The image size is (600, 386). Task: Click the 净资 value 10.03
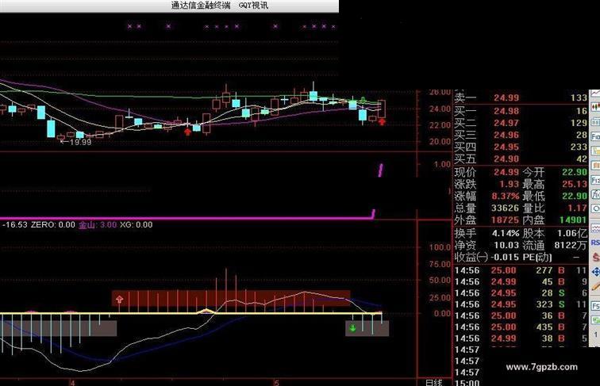tap(506, 245)
